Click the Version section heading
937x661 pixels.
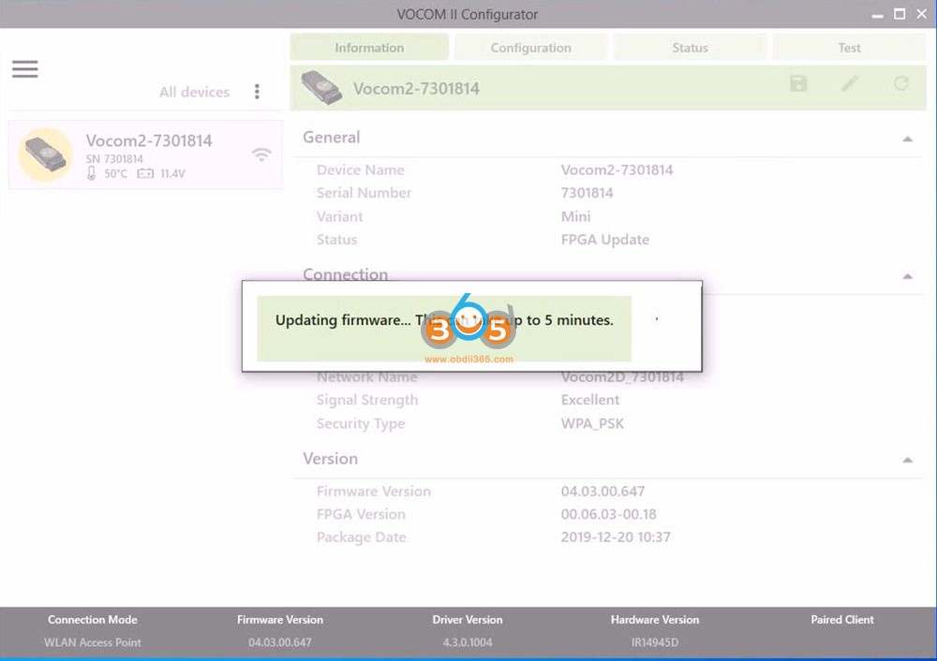(x=330, y=459)
